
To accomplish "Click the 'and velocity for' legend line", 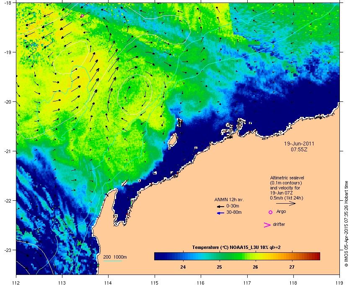I will [x=285, y=188].
